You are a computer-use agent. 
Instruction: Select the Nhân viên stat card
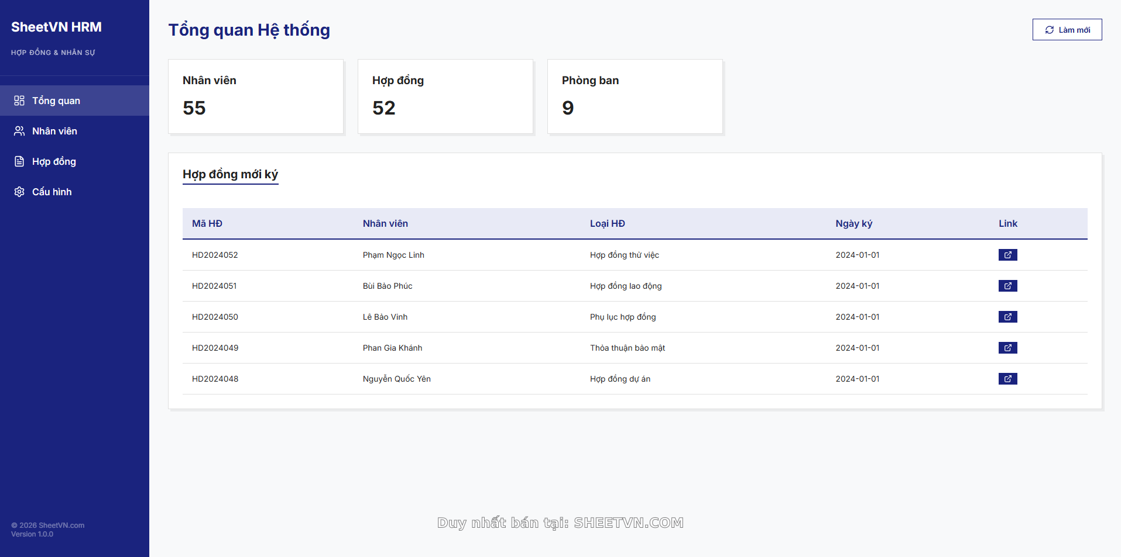[256, 96]
